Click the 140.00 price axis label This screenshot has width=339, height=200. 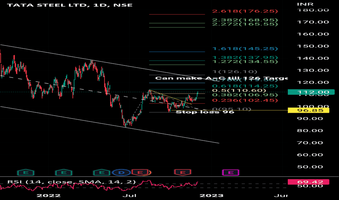click(x=313, y=58)
